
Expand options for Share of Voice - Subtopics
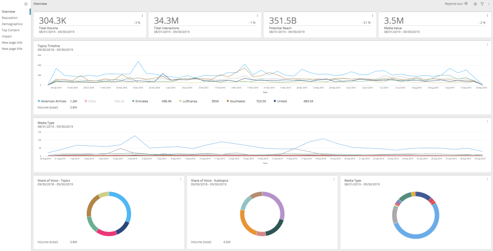pos(334,179)
